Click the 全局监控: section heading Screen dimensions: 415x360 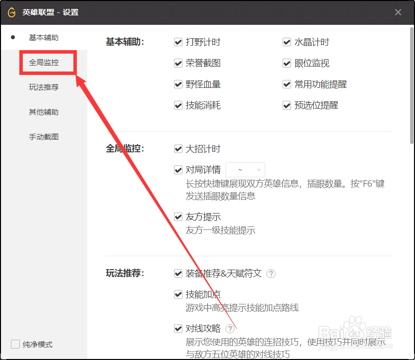click(125, 148)
